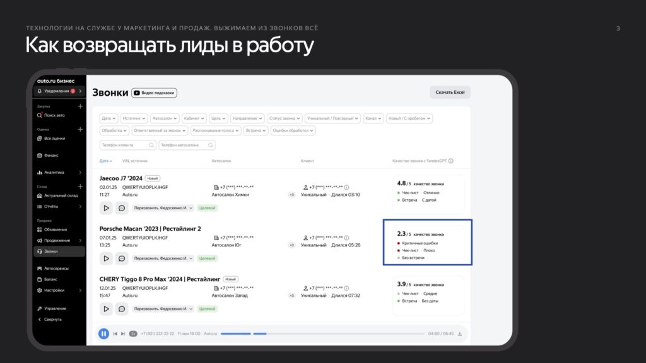Go to Объявления in the sidebar

click(56, 229)
